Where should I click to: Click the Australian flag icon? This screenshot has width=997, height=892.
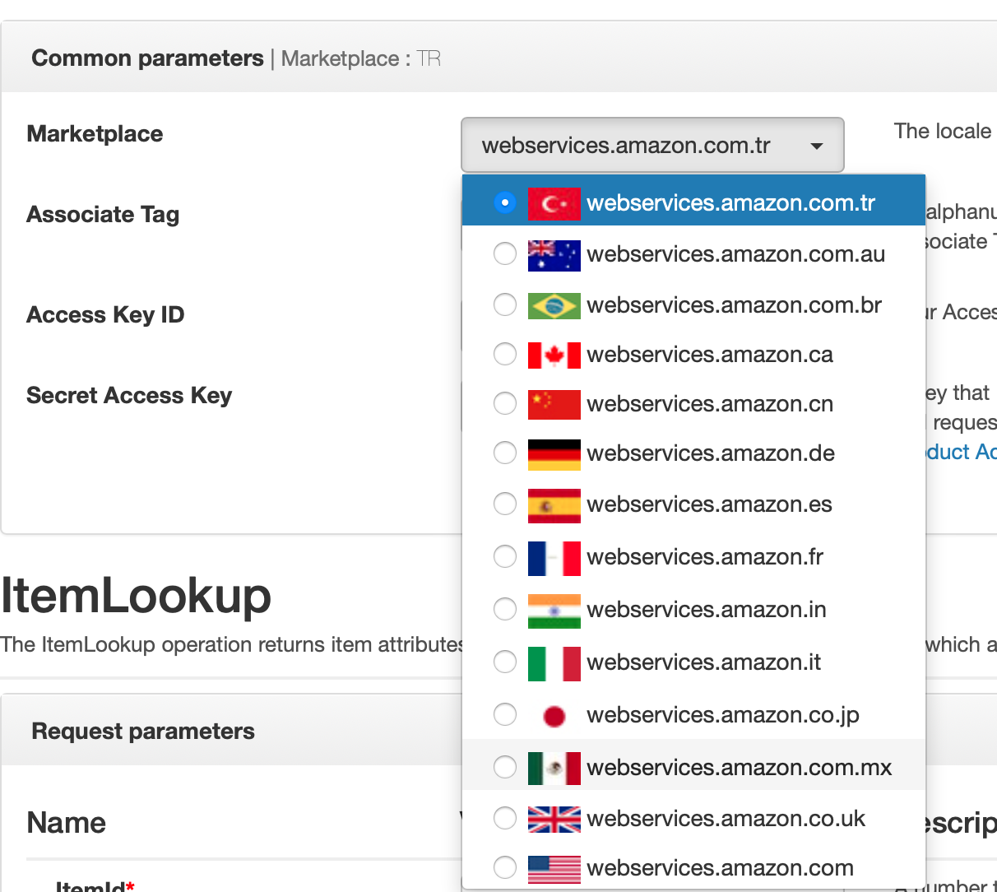click(x=553, y=255)
